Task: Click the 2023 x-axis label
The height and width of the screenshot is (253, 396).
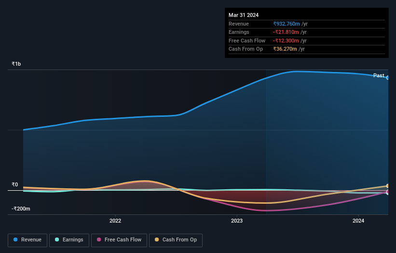Action: point(237,221)
